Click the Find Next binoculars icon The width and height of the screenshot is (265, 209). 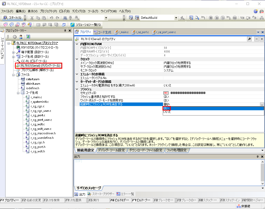tap(76, 18)
